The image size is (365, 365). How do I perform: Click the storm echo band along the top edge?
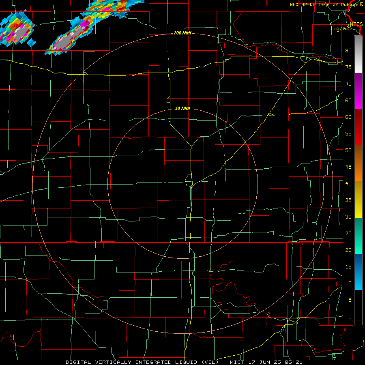click(114, 8)
